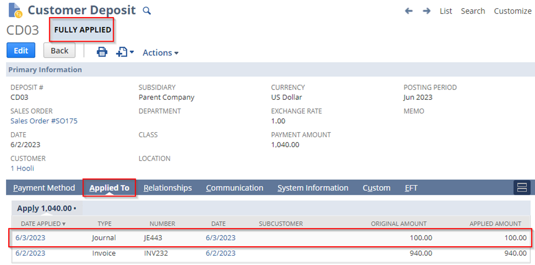Image resolution: width=535 pixels, height=265 pixels.
Task: Open Customize in the top right
Action: tap(513, 11)
